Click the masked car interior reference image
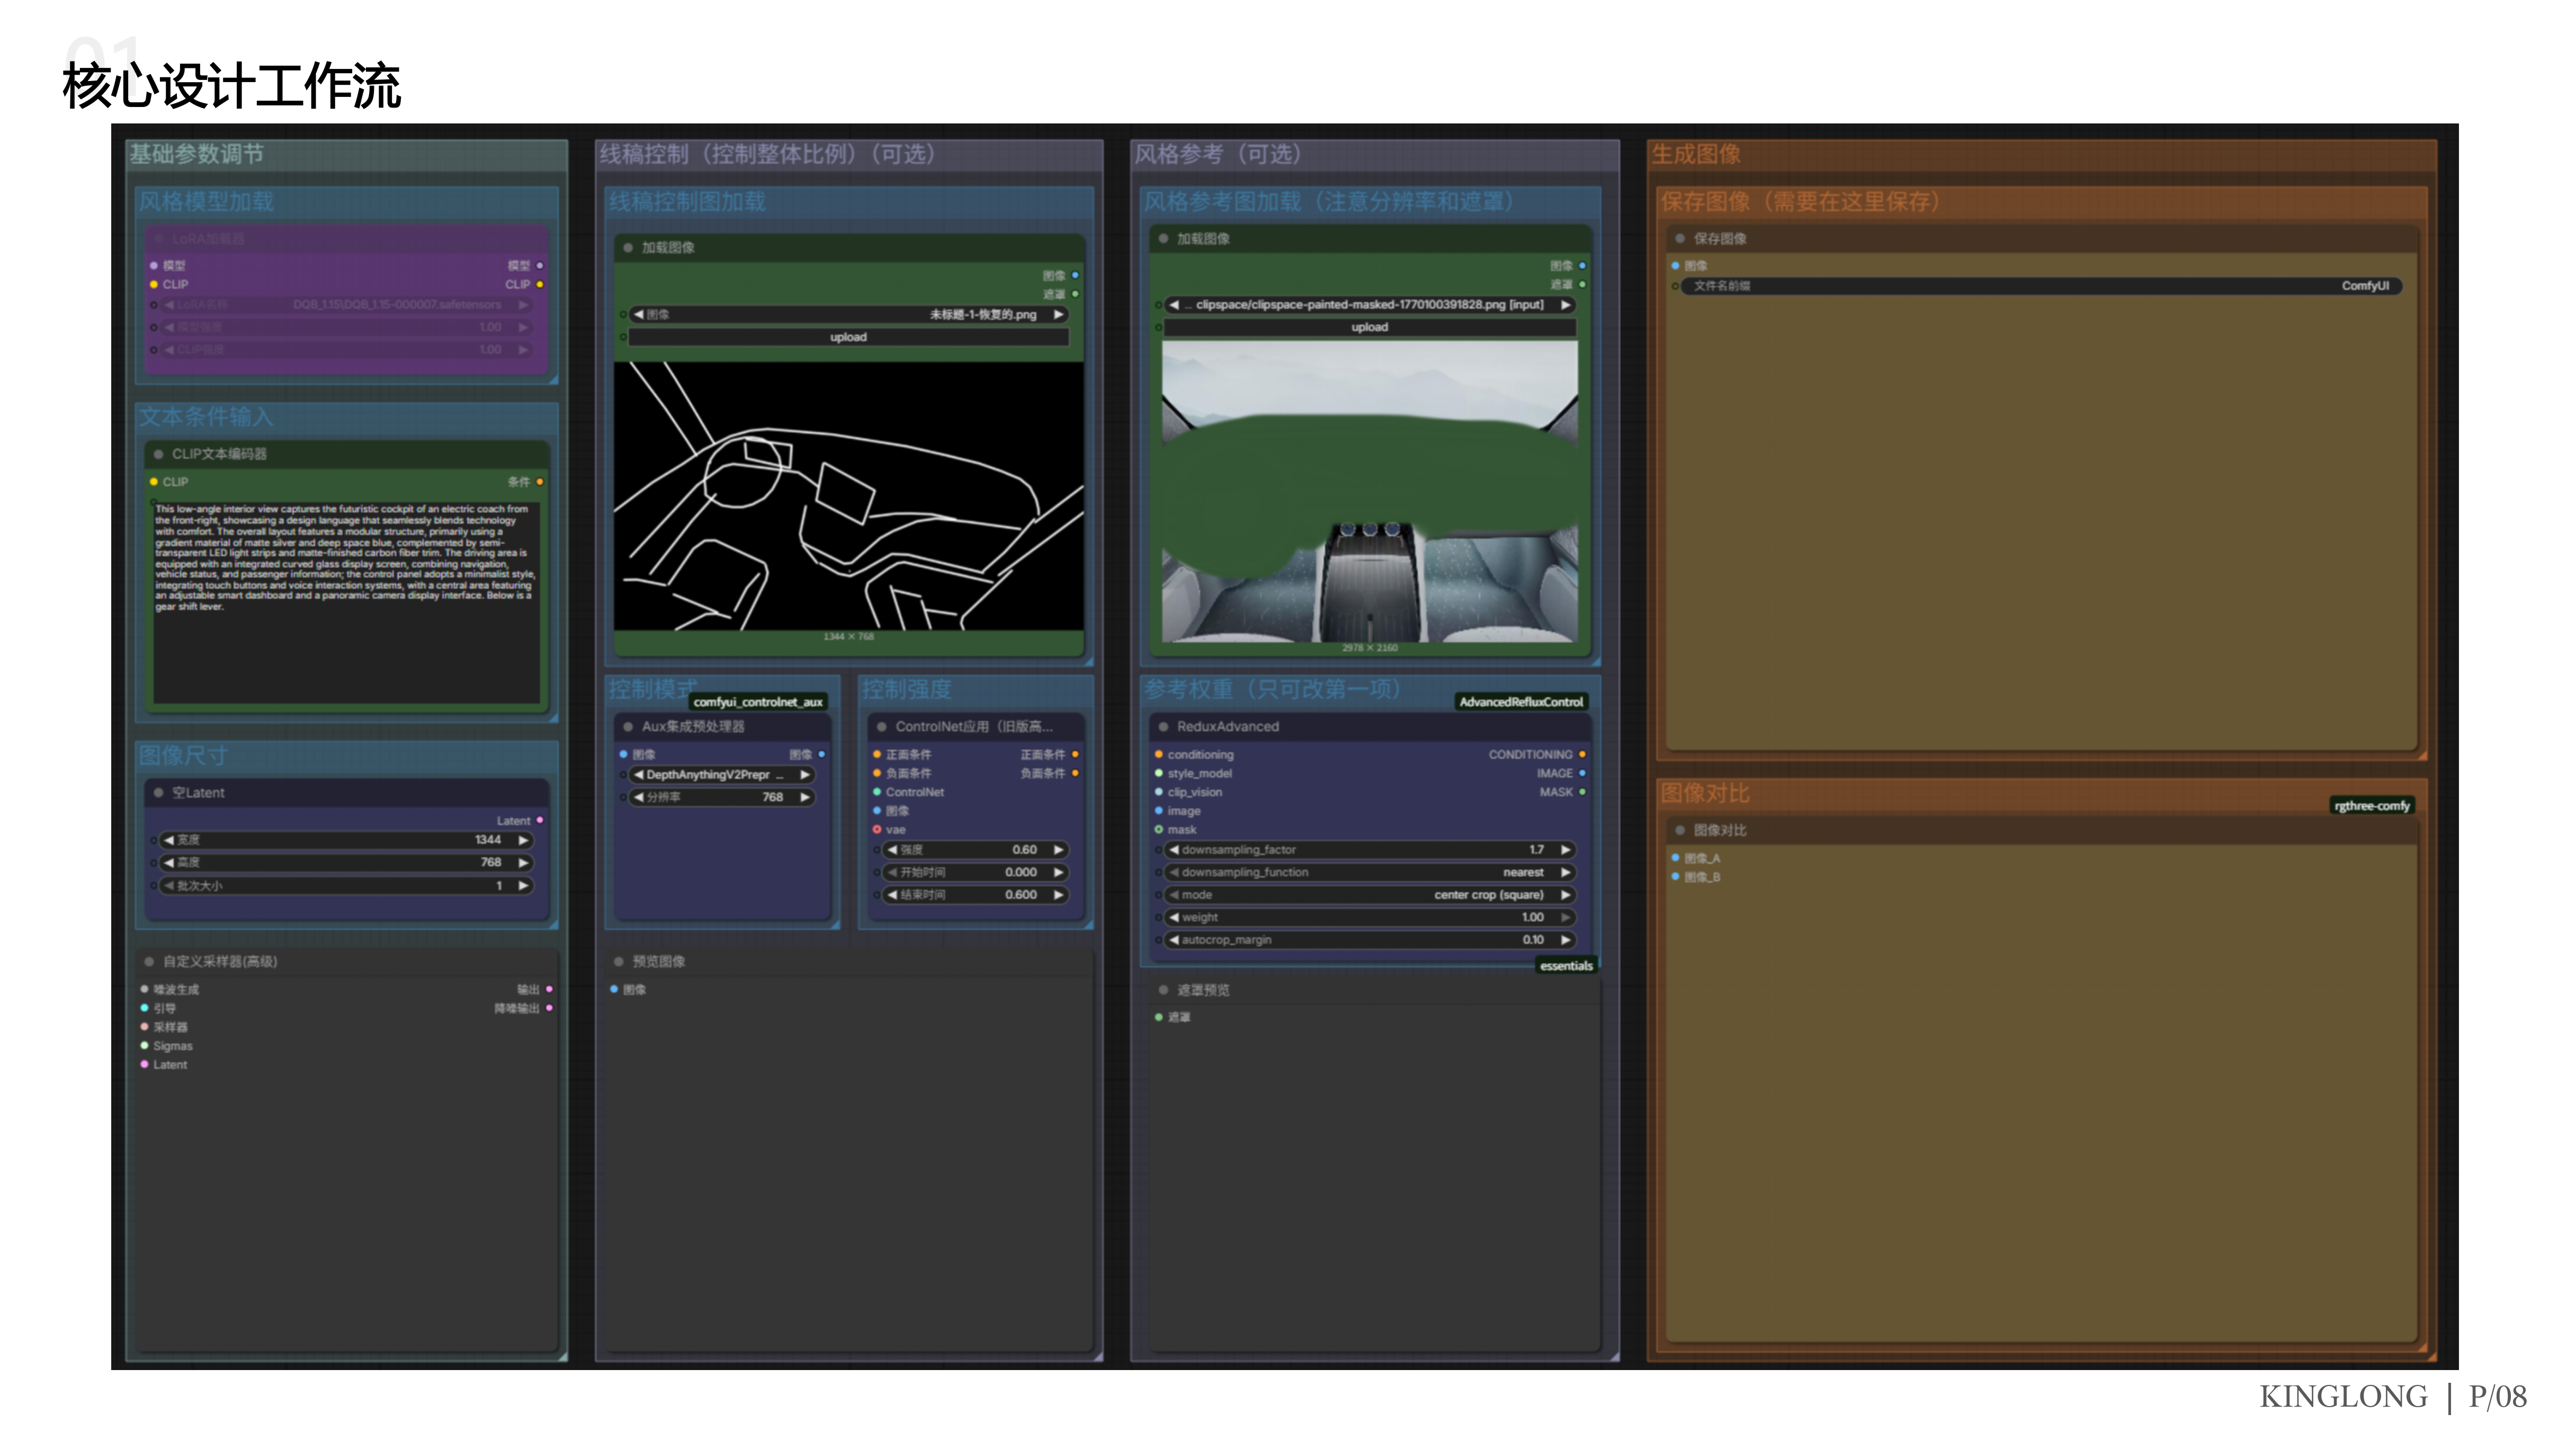Image resolution: width=2576 pixels, height=1449 pixels. tap(1370, 491)
